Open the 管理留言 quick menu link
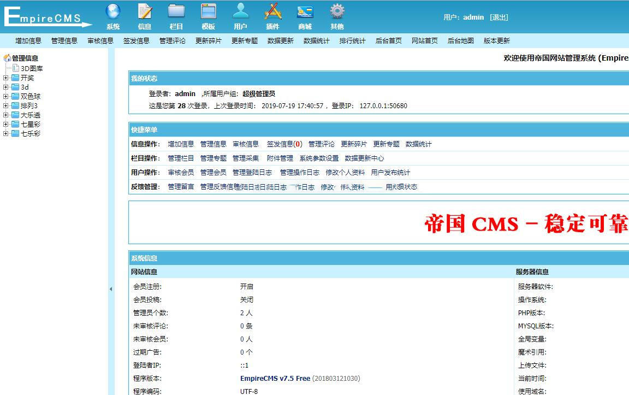Screen dimensions: 629x395 [181, 187]
